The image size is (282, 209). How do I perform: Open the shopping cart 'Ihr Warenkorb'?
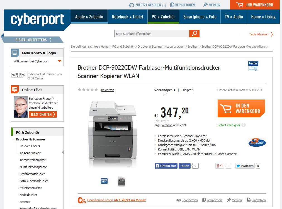(x=255, y=5)
